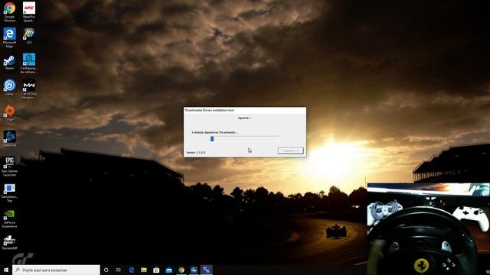This screenshot has width=490, height=275.
Task: Open the Call of Duty Modern Warfare shortcut
Action: click(29, 89)
